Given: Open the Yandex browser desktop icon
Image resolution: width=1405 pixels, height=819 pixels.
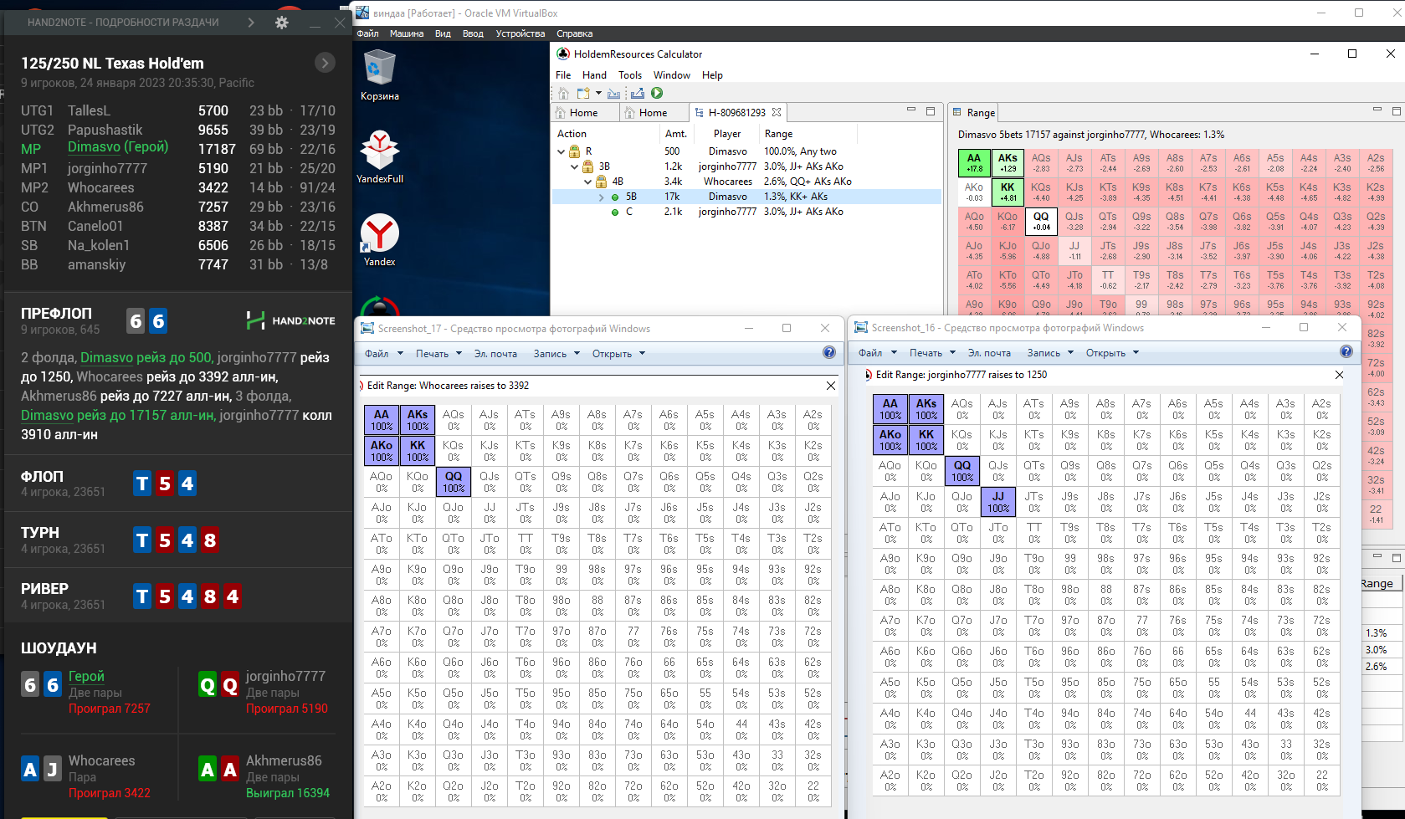Looking at the screenshot, I should pos(380,240).
